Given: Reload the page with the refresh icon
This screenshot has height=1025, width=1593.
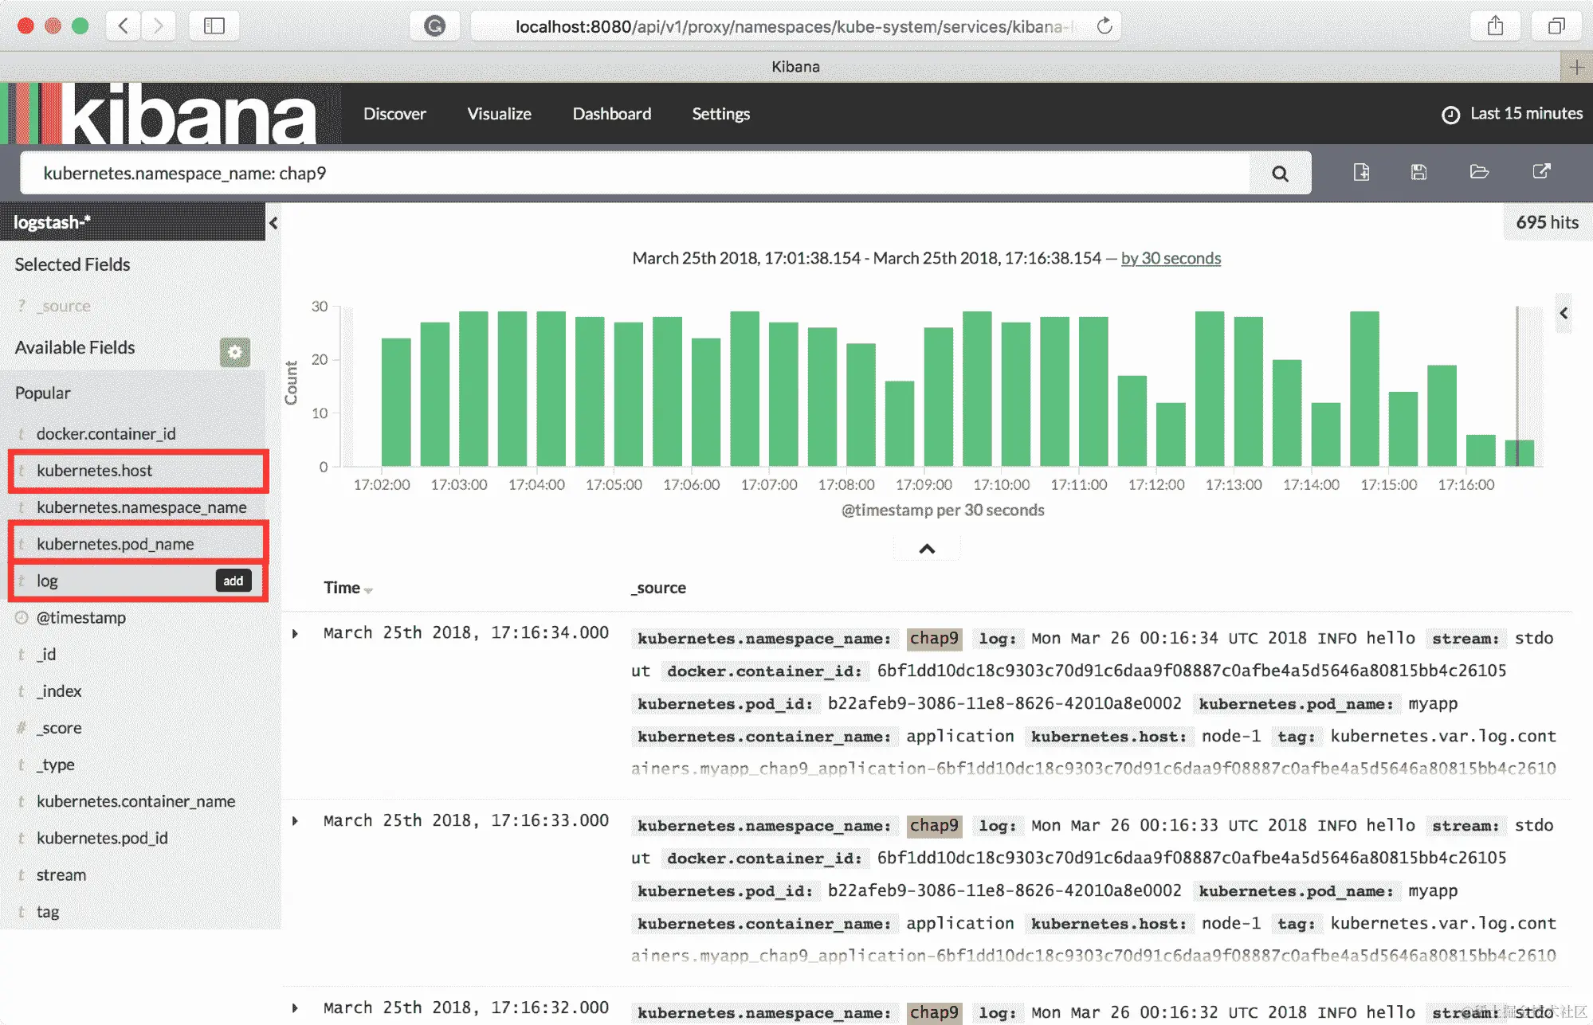Looking at the screenshot, I should (x=1104, y=26).
